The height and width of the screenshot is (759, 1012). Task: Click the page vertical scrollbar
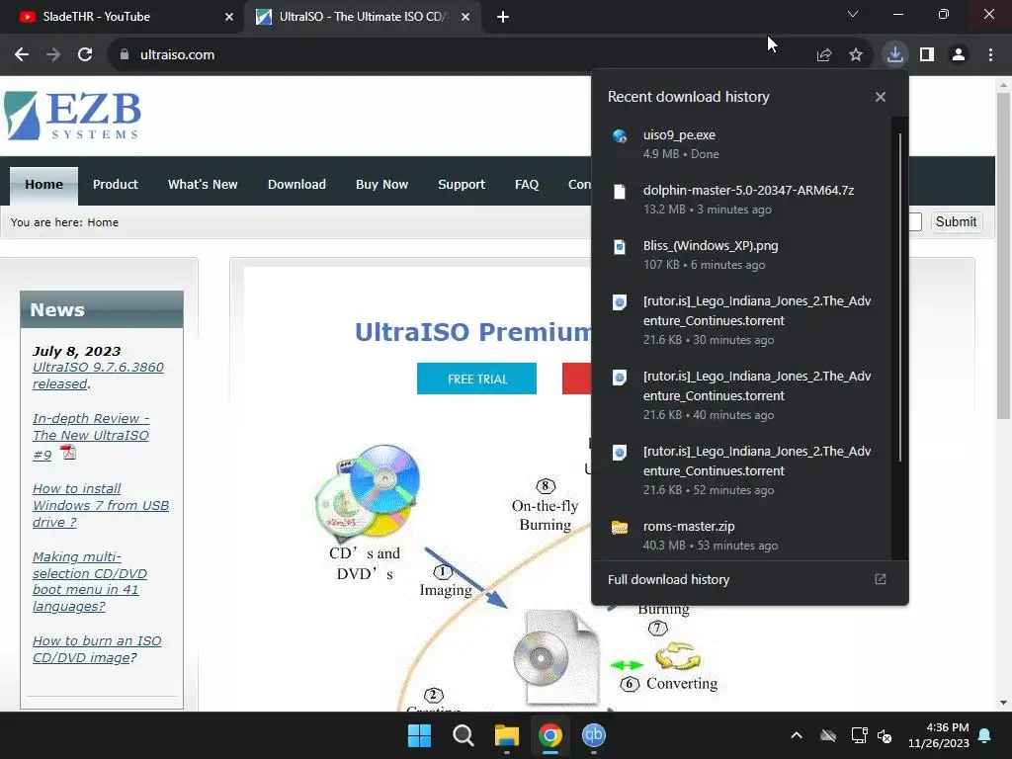[x=1003, y=256]
